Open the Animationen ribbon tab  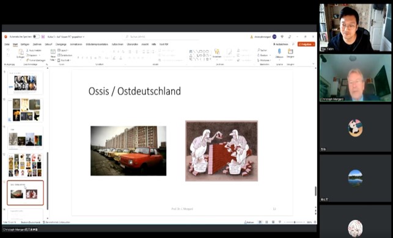[x=76, y=45]
